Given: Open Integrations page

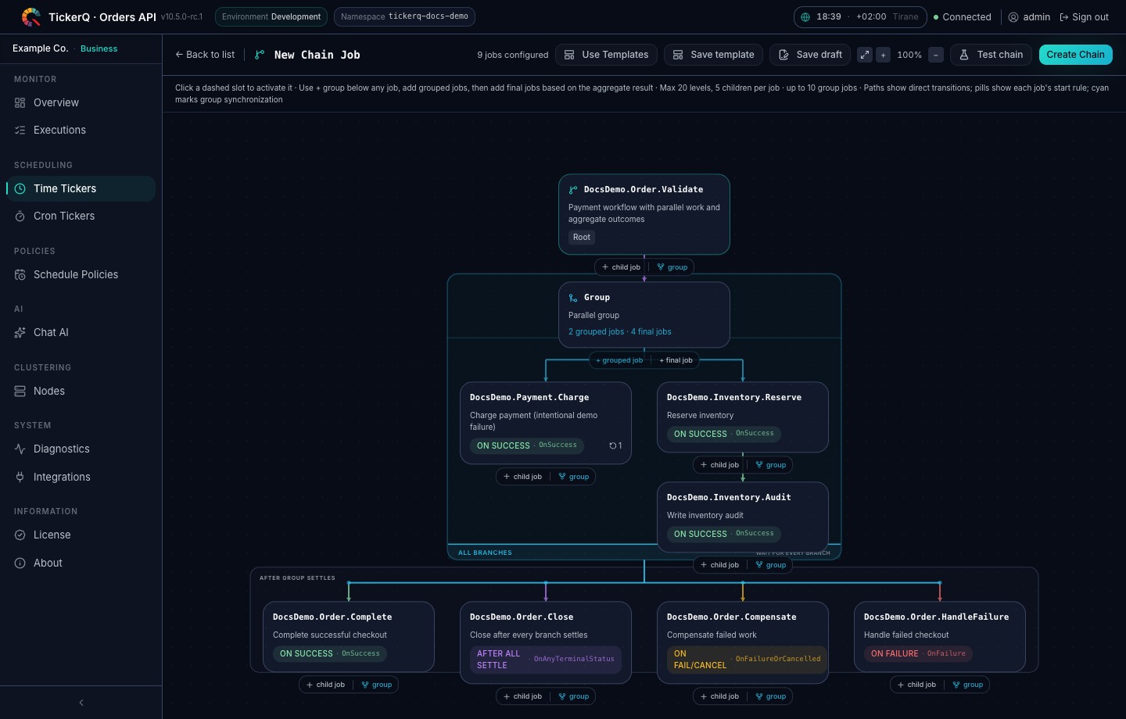Looking at the screenshot, I should [81, 477].
